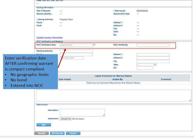Click the Comment column header
The width and height of the screenshot is (194, 138).
pos(166,80)
